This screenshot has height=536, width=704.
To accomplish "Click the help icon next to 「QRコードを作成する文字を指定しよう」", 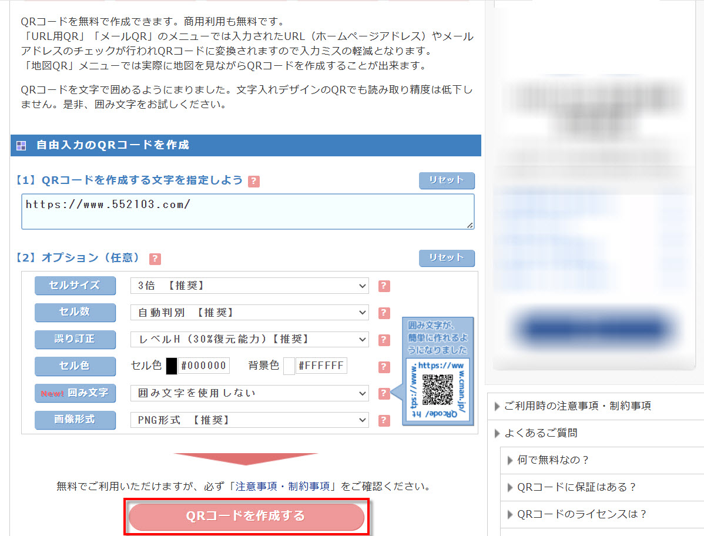I will coord(253,182).
